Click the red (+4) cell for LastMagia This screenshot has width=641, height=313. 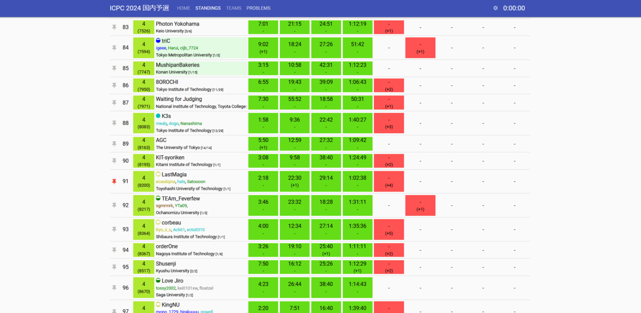click(389, 181)
